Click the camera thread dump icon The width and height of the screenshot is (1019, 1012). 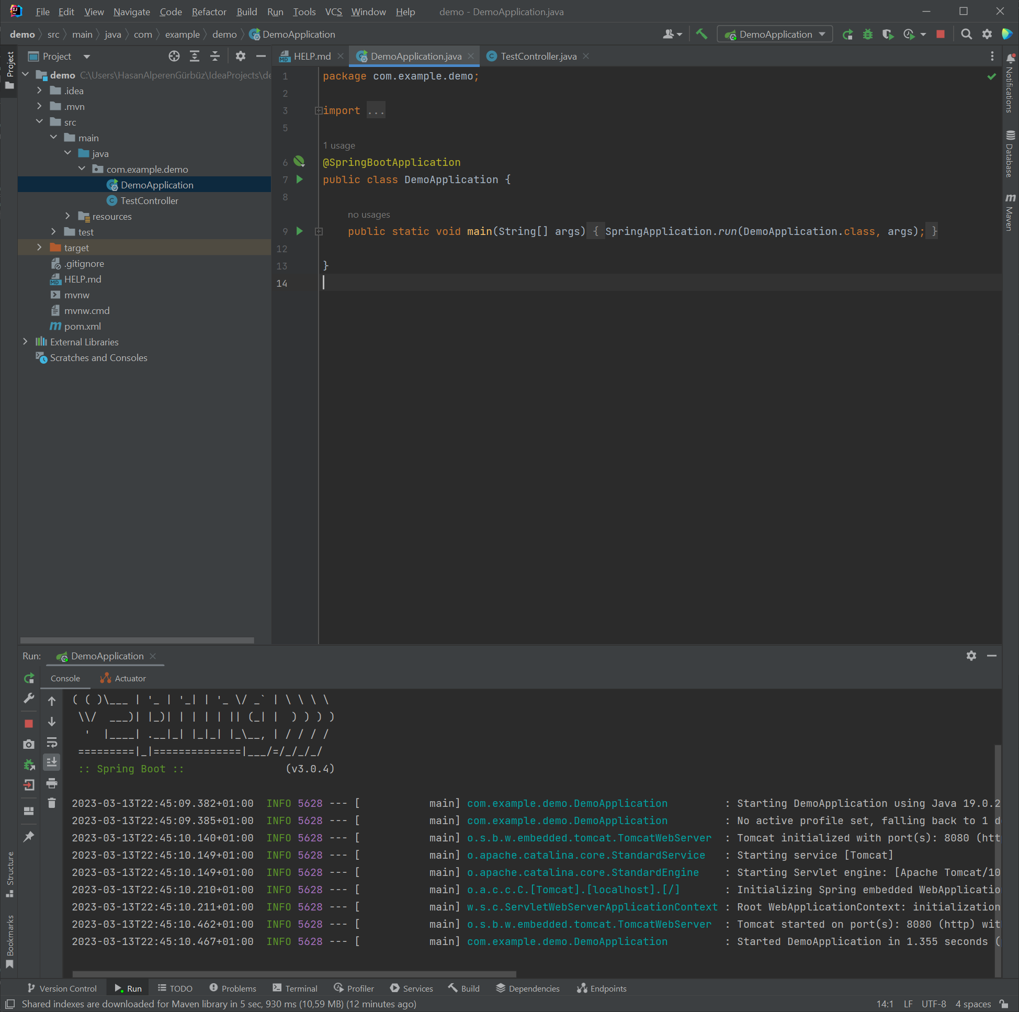coord(29,744)
